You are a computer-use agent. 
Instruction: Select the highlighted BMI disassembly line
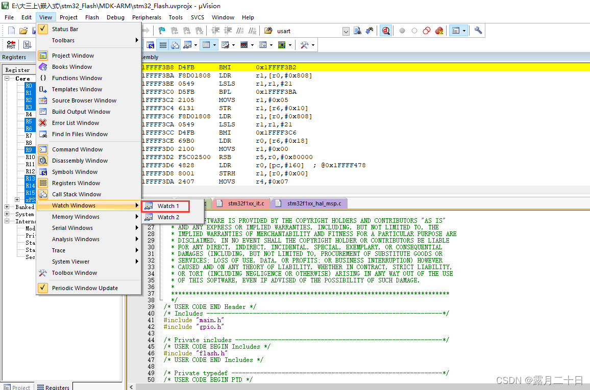pos(365,67)
